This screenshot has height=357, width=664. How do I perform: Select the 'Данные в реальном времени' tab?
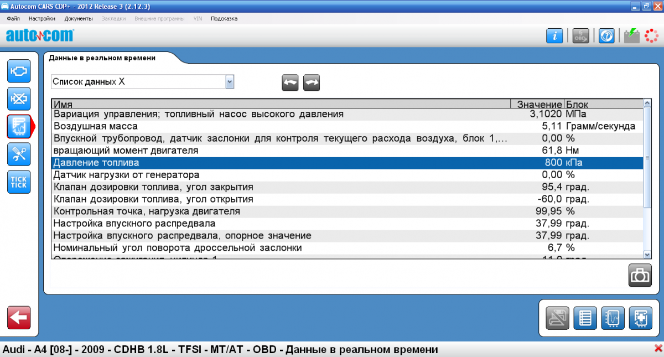102,58
